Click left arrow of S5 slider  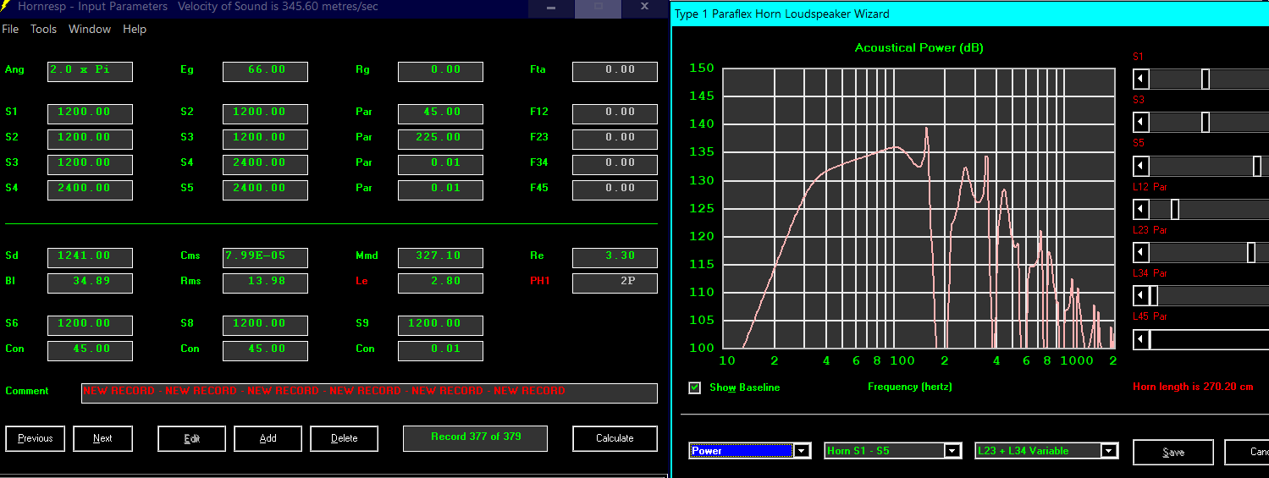click(x=1141, y=166)
